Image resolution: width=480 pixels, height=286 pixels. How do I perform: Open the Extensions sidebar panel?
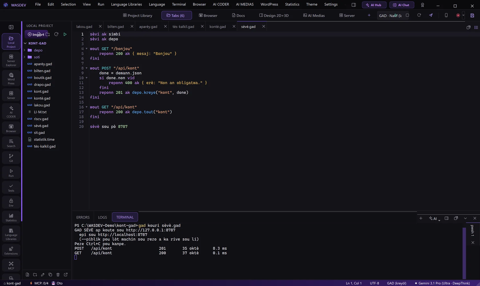(11, 251)
